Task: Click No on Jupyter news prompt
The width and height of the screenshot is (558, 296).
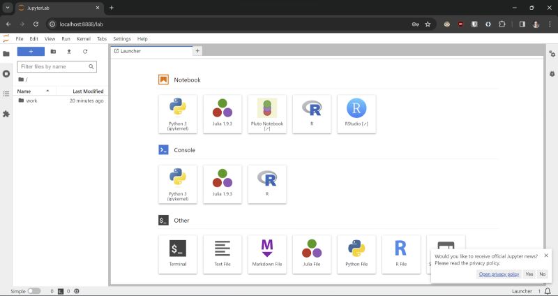Action: pyautogui.click(x=543, y=274)
